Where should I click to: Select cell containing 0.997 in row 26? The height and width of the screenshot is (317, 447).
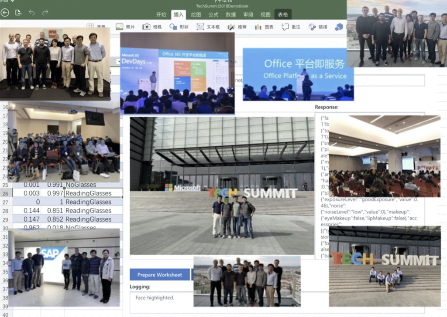[x=54, y=193]
